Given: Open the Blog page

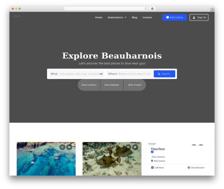Looking at the screenshot, I should 134,17.
